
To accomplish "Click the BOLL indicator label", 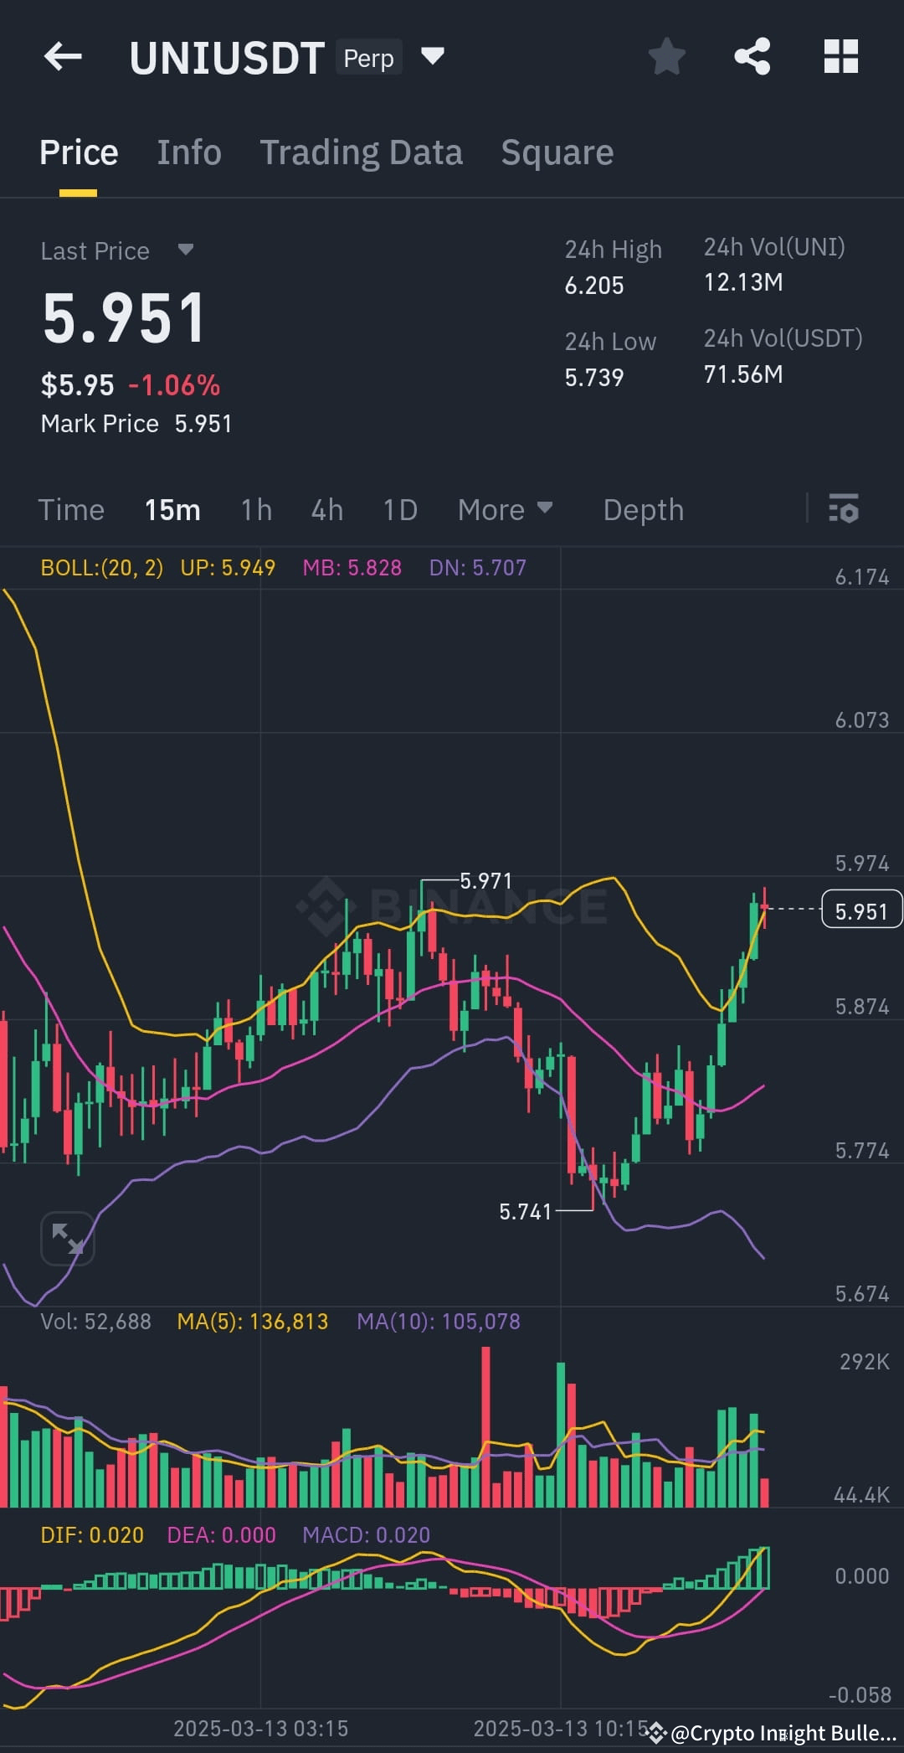I will pyautogui.click(x=101, y=568).
